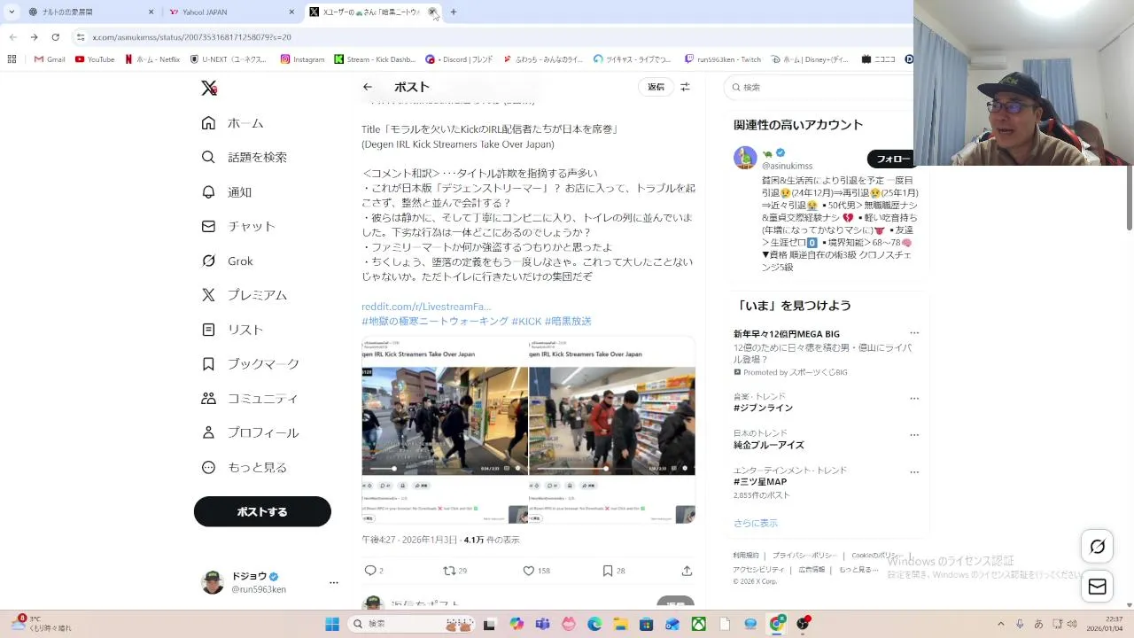This screenshot has width=1134, height=638.
Task: Click the #KICK hashtag
Action: click(526, 321)
